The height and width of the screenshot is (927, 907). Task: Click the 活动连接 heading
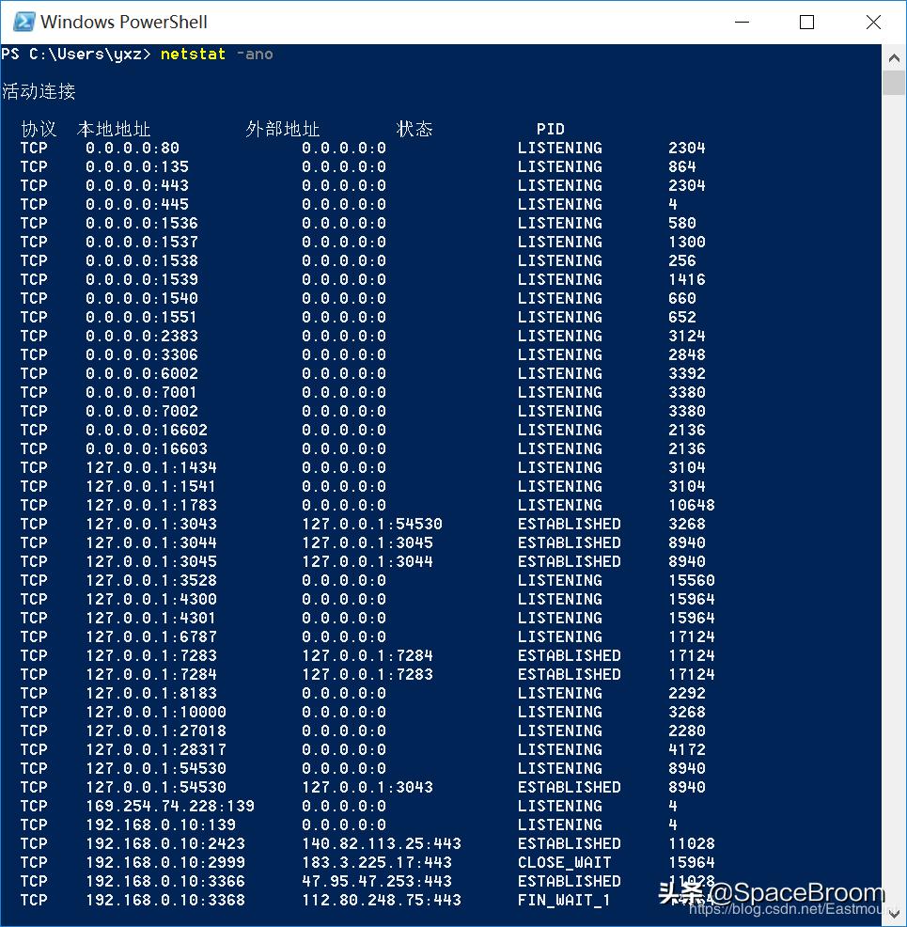click(39, 91)
